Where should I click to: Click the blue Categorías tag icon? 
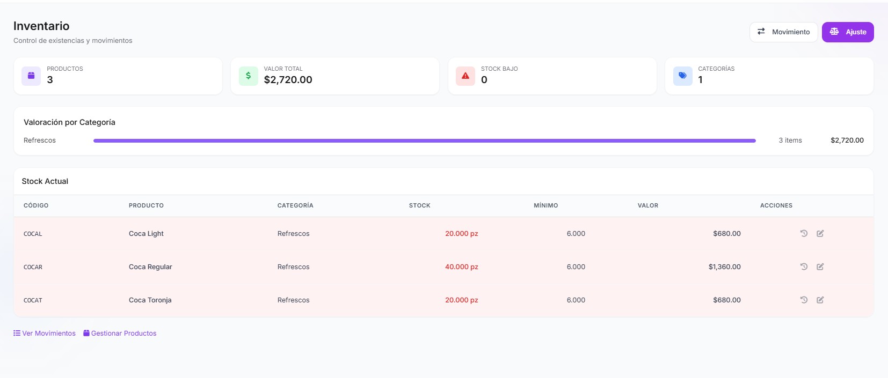(682, 76)
